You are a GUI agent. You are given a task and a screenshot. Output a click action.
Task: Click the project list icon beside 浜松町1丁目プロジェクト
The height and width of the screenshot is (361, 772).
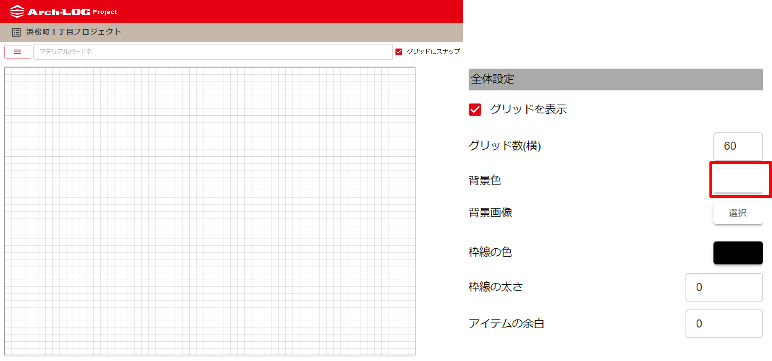tap(16, 32)
